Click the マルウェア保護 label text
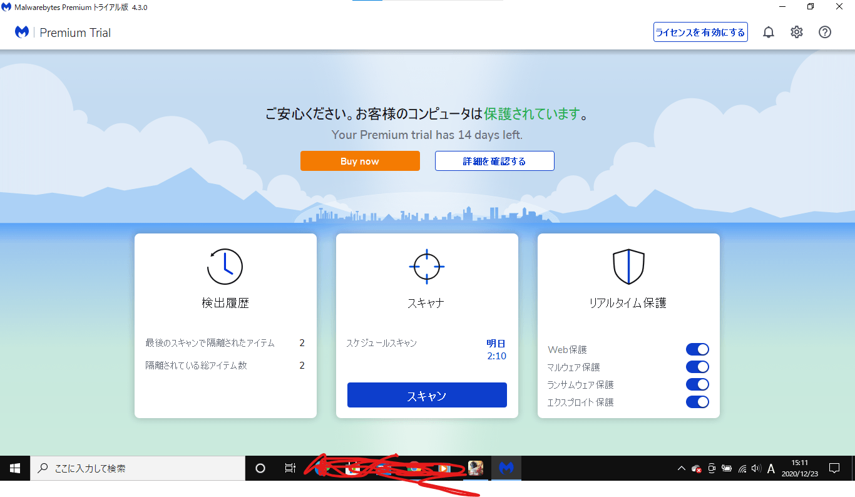Image resolution: width=855 pixels, height=497 pixels. coord(573,367)
